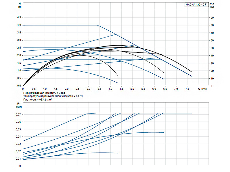Click the 5,0 tick on Q axis

(132, 89)
